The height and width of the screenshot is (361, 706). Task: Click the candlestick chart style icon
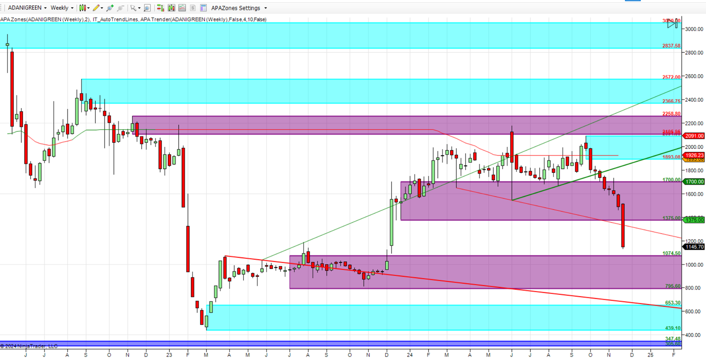coord(82,8)
